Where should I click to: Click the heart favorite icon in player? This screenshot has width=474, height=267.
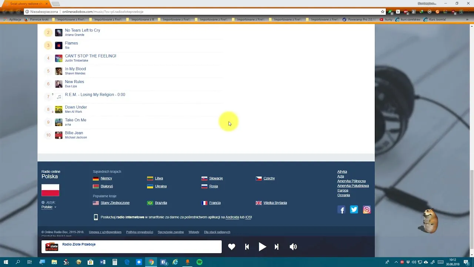click(231, 247)
